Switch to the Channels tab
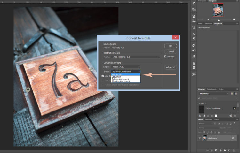Screen dimensions: 240x153 (x=208, y=119)
